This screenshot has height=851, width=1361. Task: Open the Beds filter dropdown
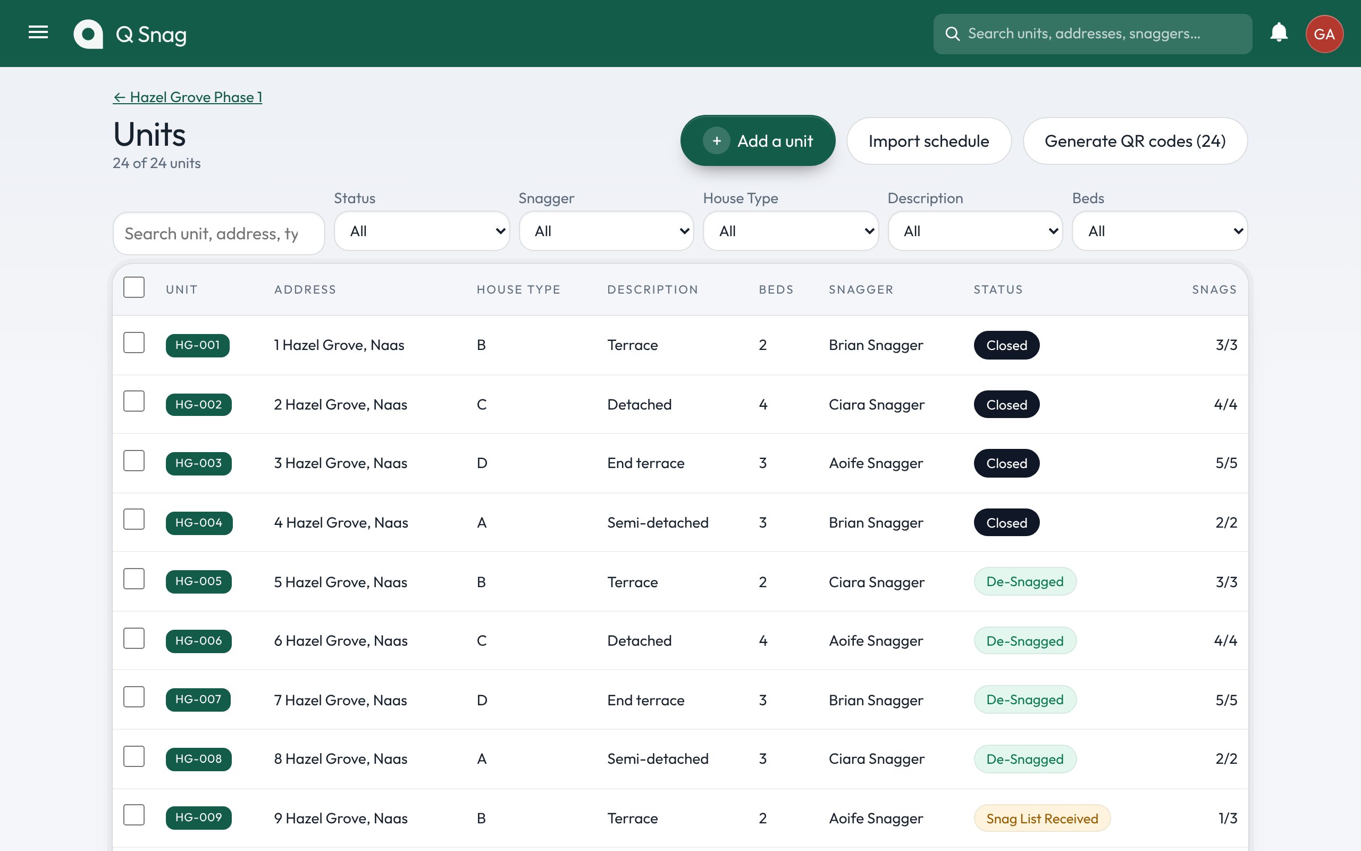pos(1160,231)
